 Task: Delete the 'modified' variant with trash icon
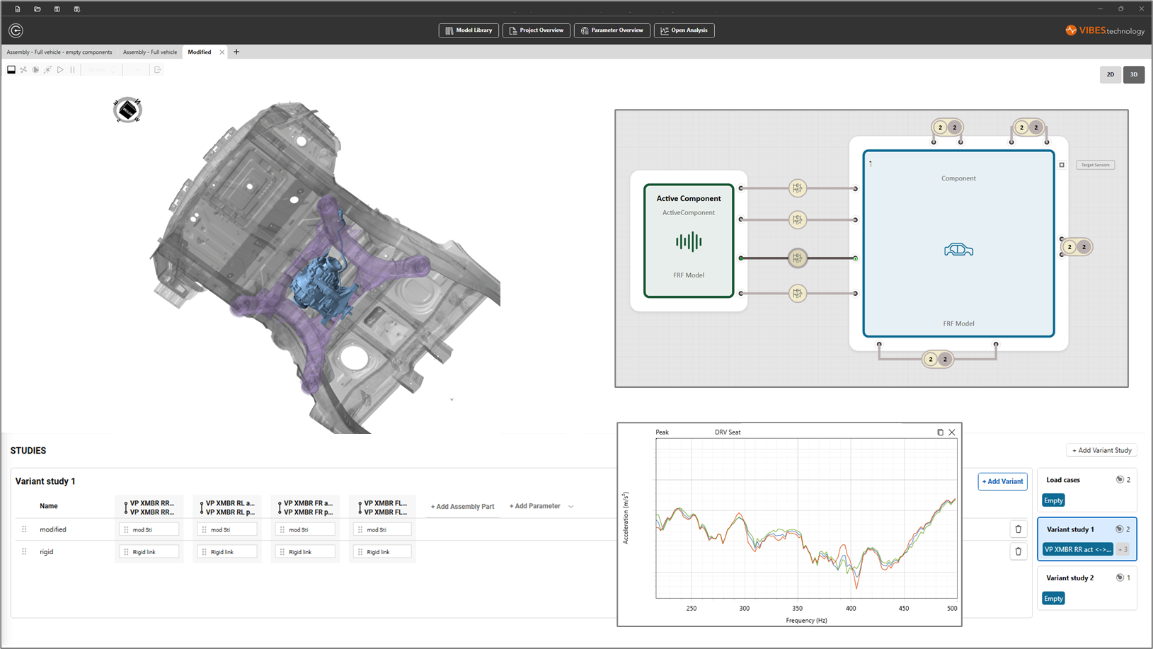(1018, 529)
